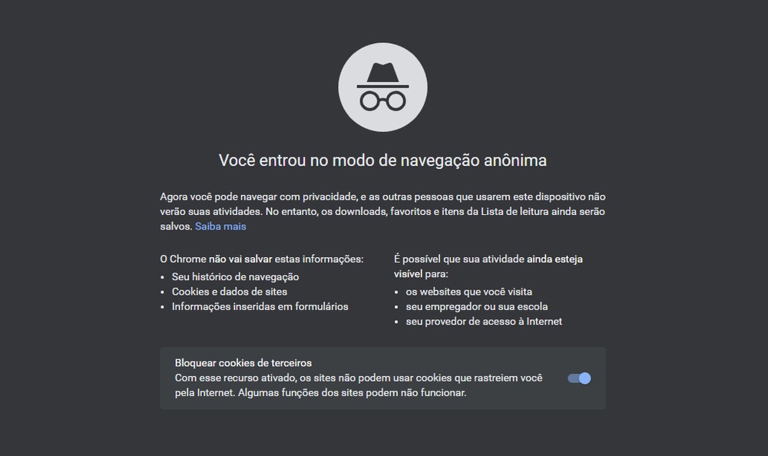Click the words Lista de leitura
768x456 pixels.
[x=515, y=212]
